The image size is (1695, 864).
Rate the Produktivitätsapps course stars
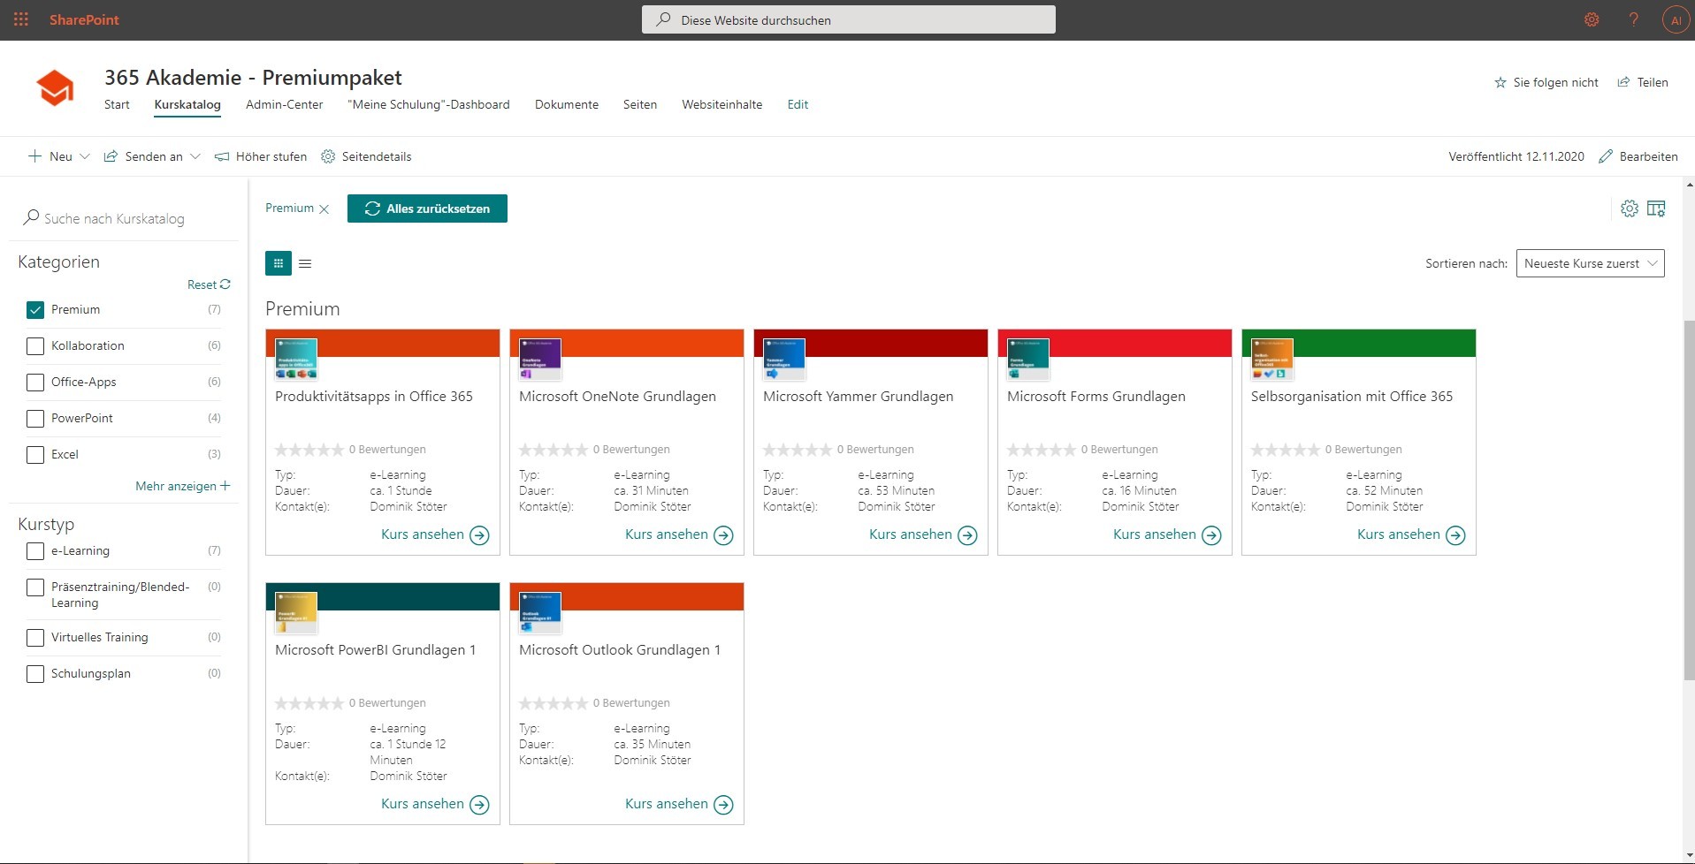pyautogui.click(x=309, y=450)
